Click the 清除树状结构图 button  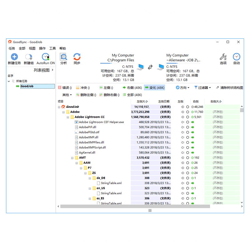tap(229, 88)
